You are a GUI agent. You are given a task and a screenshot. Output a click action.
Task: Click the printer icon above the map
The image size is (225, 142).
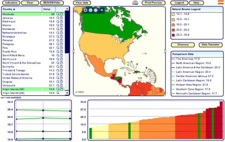(135, 3)
